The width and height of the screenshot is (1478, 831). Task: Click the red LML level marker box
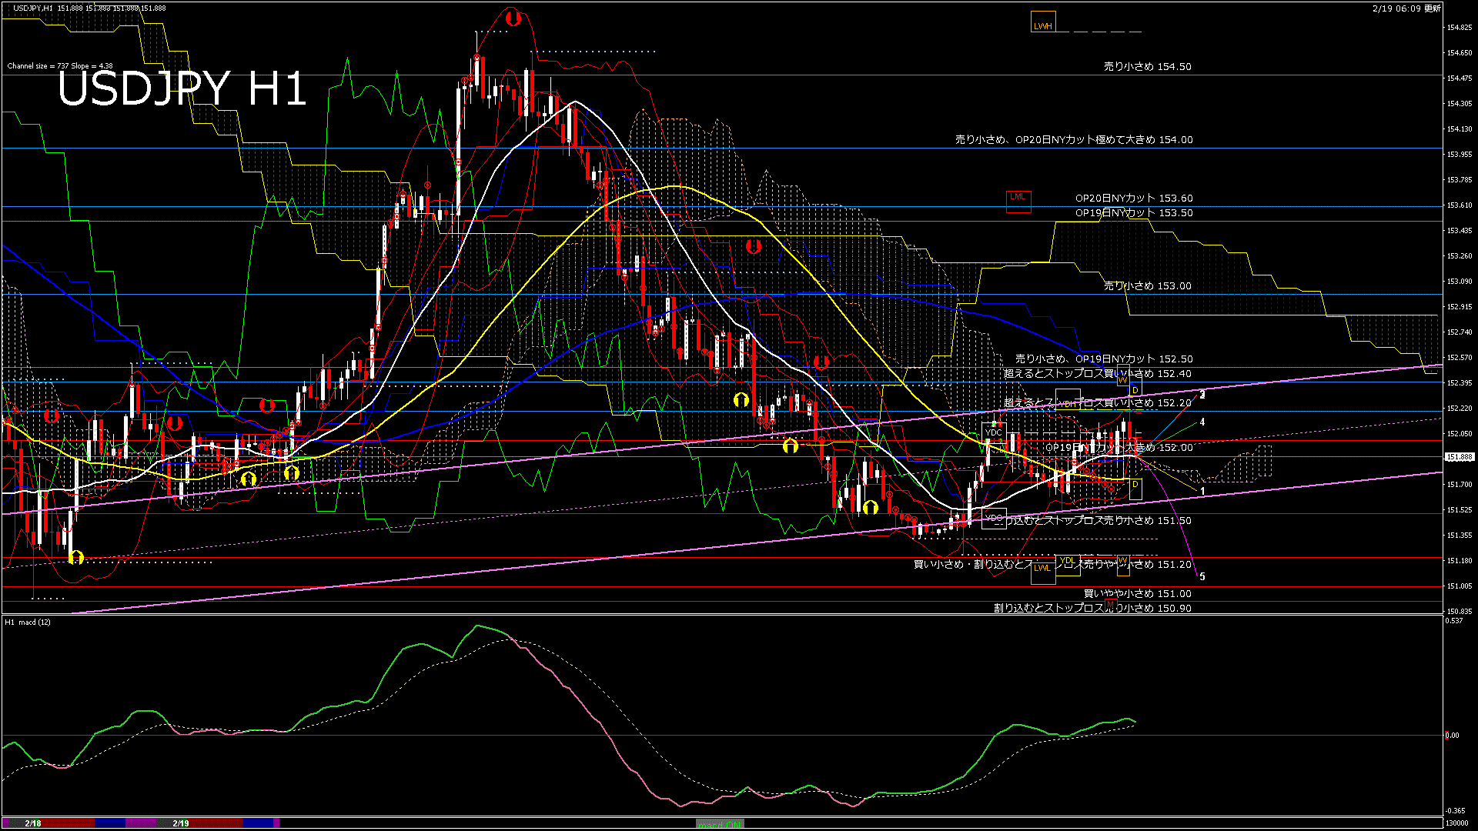click(x=1018, y=200)
